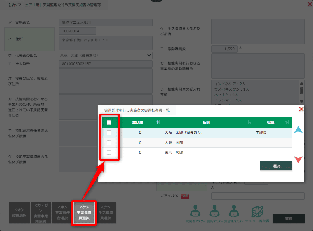Click the <カ・サ> 実習事業所選択 button
Screen dimensions: 313x231
tap(41, 213)
